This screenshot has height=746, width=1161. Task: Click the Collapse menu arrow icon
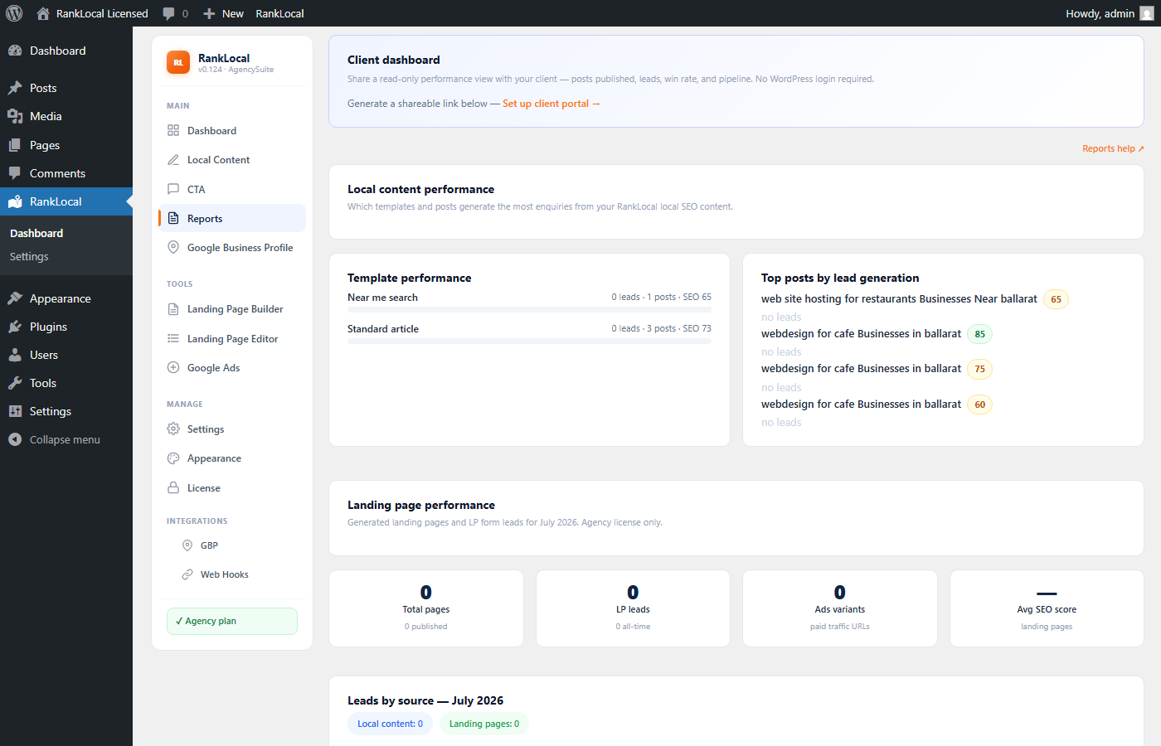point(15,439)
